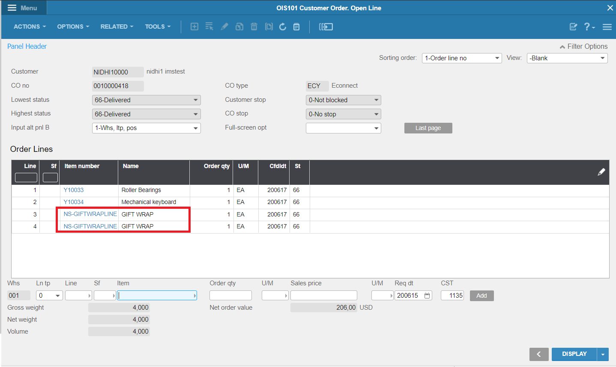Click the pencil icon in the grid header
The height and width of the screenshot is (367, 616).
click(601, 172)
